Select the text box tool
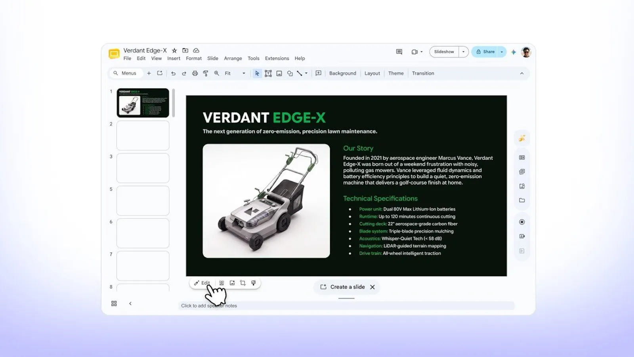634x357 pixels. [x=268, y=73]
